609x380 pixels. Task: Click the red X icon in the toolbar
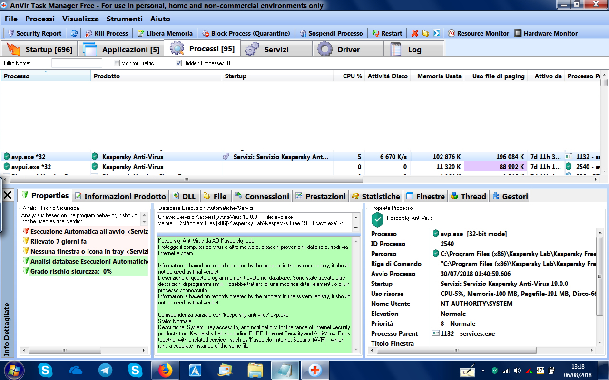(415, 33)
